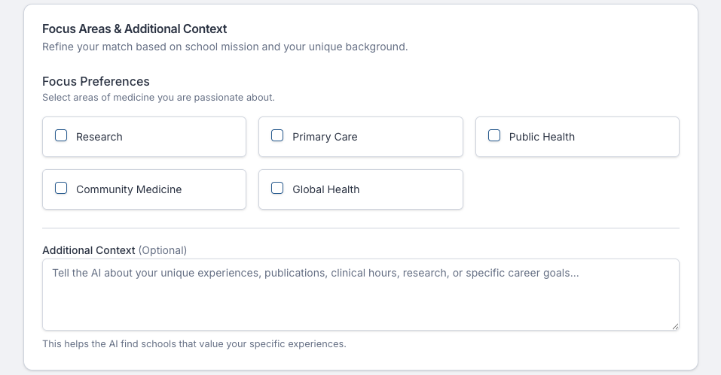Click the "Additional Context" field label
721x375 pixels.
pos(89,250)
